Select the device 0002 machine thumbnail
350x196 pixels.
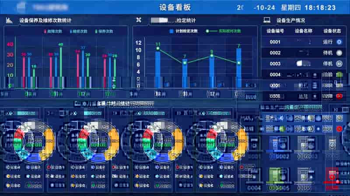point(304,144)
